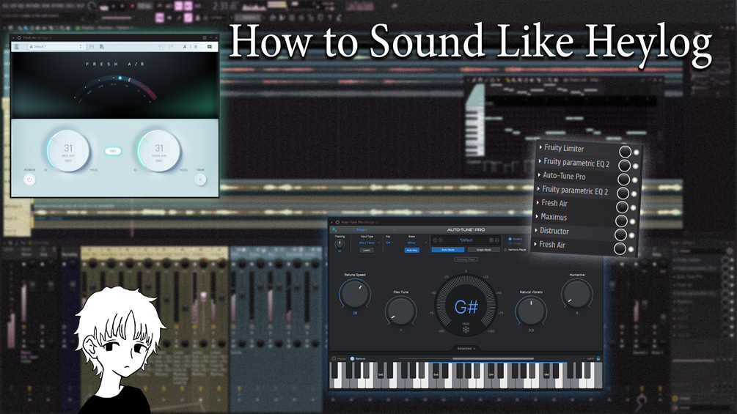Click the Auto-Tune *Default preset name field
This screenshot has width=737, height=414.
[466, 240]
